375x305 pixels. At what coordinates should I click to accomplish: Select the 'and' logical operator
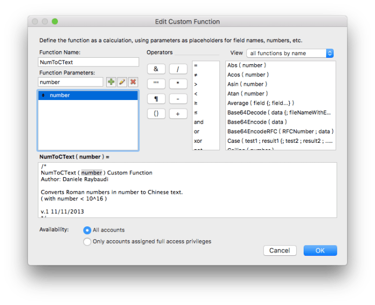pos(199,122)
